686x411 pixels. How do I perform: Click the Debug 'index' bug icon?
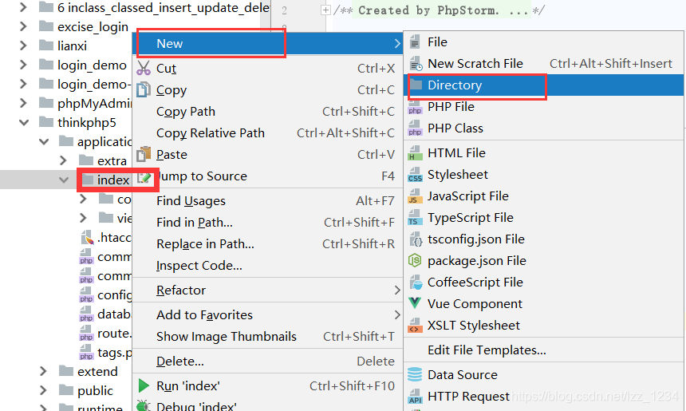click(x=143, y=405)
